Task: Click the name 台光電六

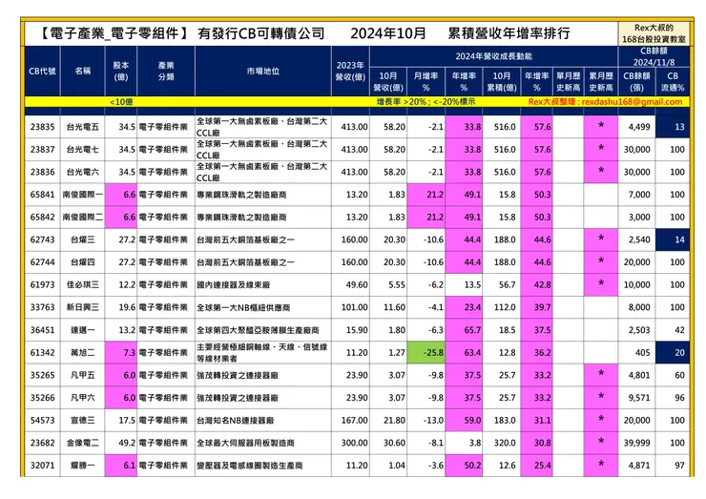Action: point(83,172)
